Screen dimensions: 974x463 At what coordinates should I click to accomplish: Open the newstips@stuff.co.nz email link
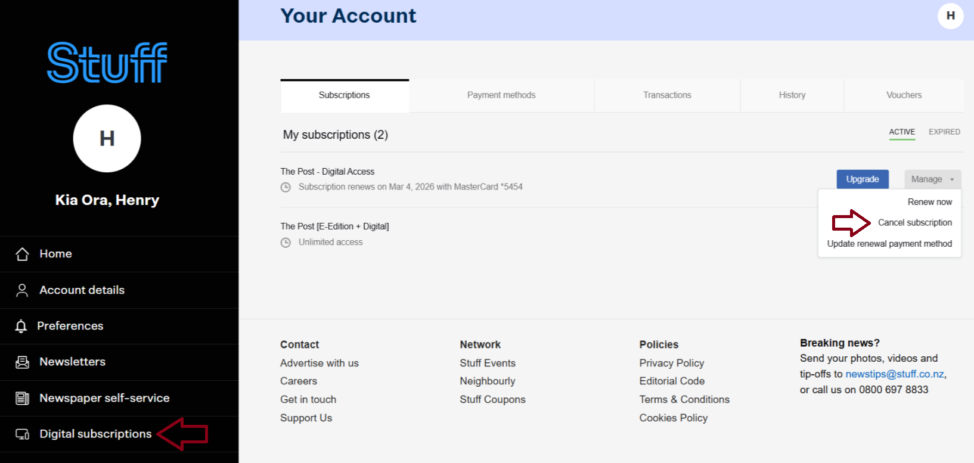point(894,374)
